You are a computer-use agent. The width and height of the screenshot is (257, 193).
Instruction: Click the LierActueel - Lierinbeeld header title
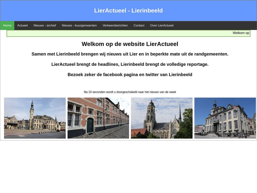coord(128,11)
